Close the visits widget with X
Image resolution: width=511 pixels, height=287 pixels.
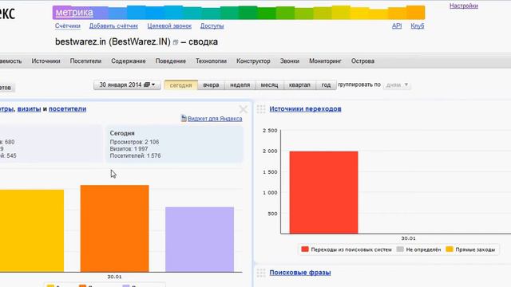point(243,109)
